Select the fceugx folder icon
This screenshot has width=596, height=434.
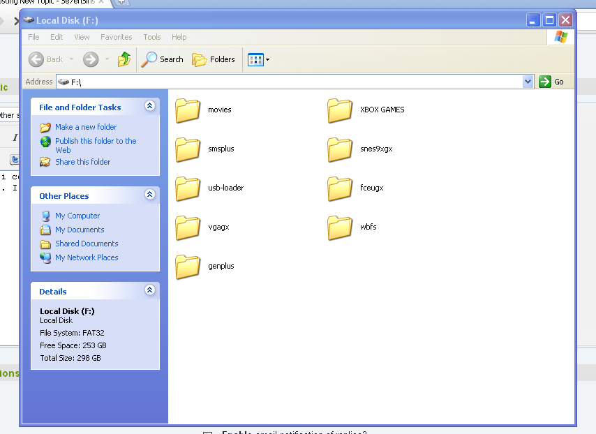[340, 188]
